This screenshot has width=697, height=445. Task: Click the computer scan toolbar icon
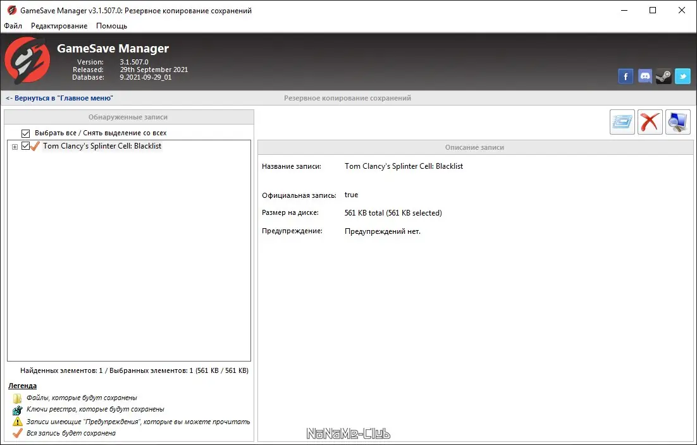pos(678,122)
